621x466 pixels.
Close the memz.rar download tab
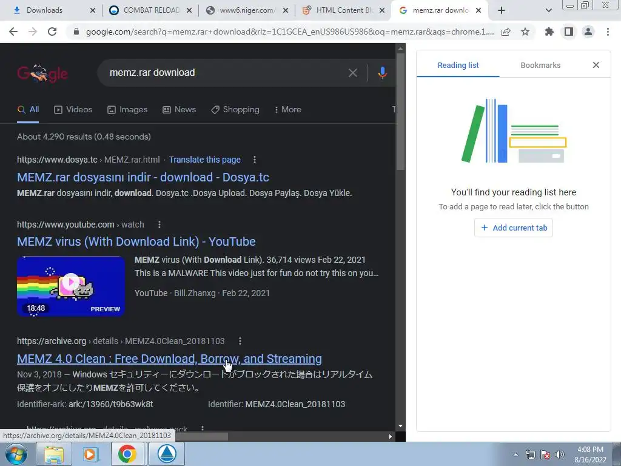point(478,10)
